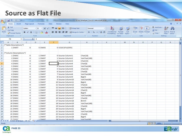Screen dimensions: 182x136
Task: Open the Formulas ribbon tab
Action: click(x=41, y=24)
